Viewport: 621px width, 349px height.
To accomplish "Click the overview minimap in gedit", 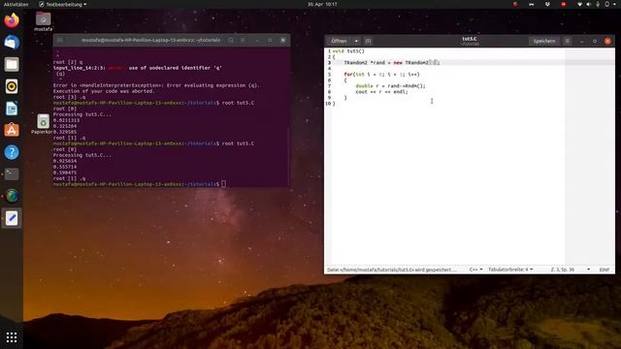I will point(590,156).
